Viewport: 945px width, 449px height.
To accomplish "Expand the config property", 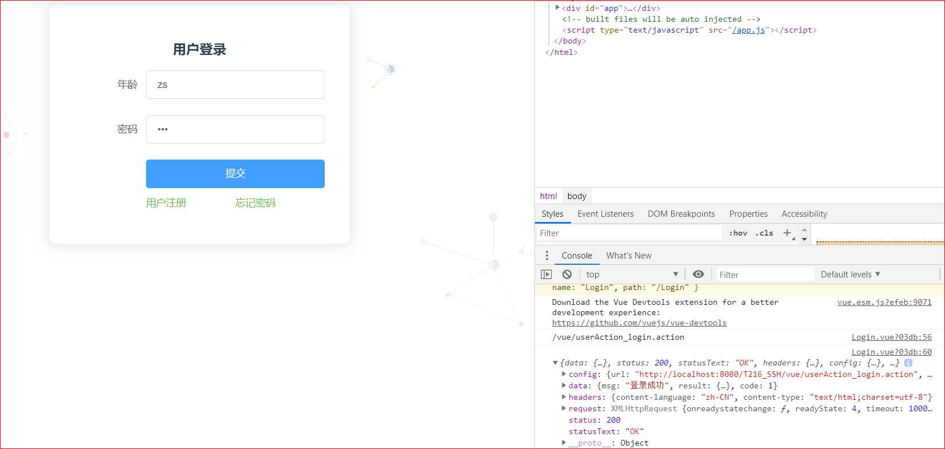I will [x=564, y=374].
